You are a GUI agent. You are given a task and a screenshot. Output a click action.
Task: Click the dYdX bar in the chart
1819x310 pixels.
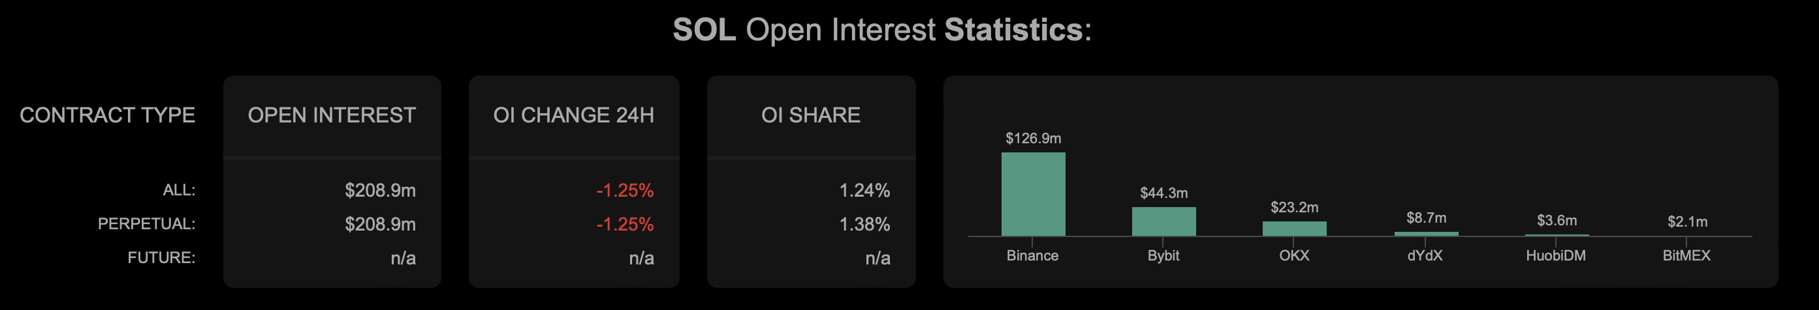click(x=1426, y=233)
